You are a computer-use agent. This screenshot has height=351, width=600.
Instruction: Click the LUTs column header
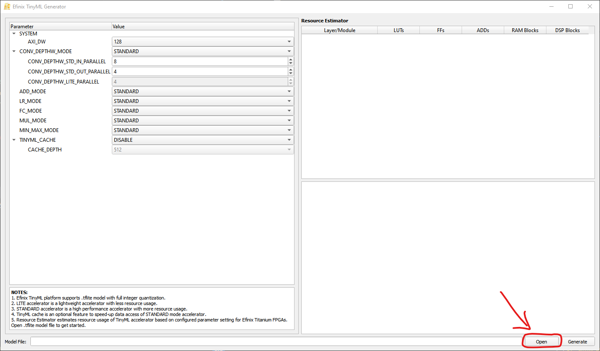point(399,30)
